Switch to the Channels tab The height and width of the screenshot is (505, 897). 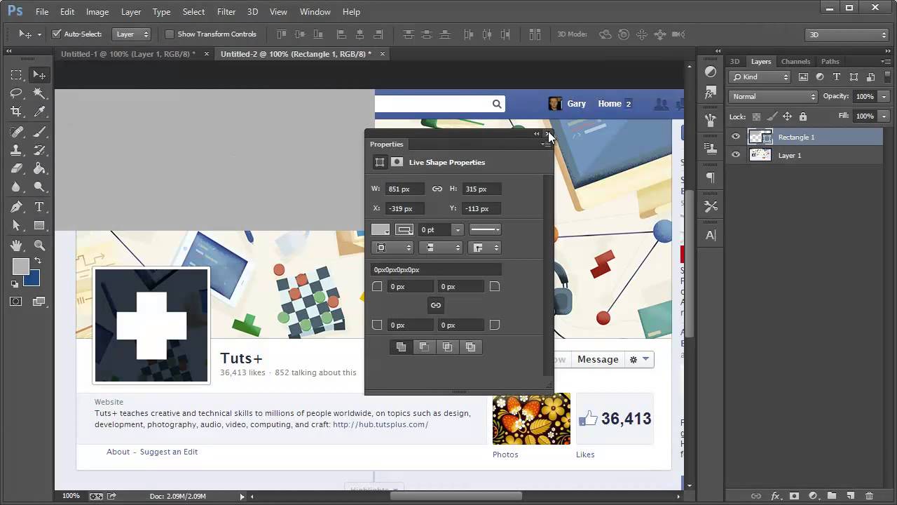(x=795, y=62)
